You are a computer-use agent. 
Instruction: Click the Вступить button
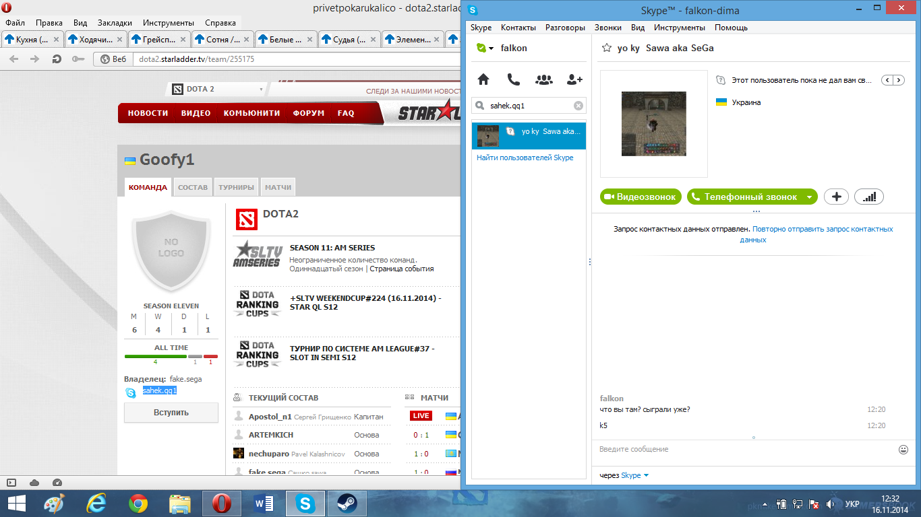(171, 412)
